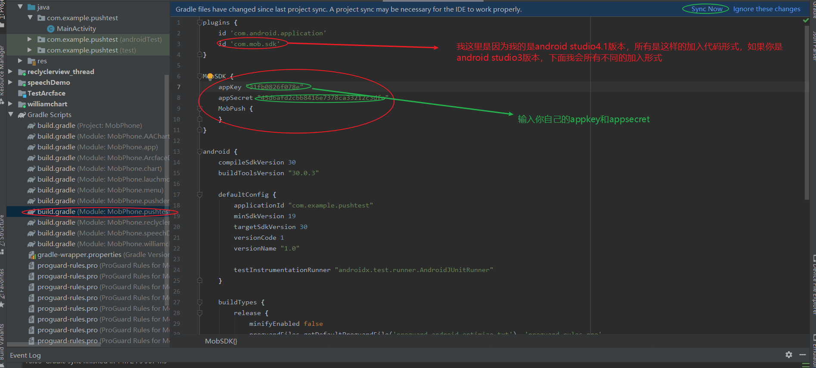Expand the reclyclerview_thread module
Screen dimensions: 816x368
coord(10,71)
